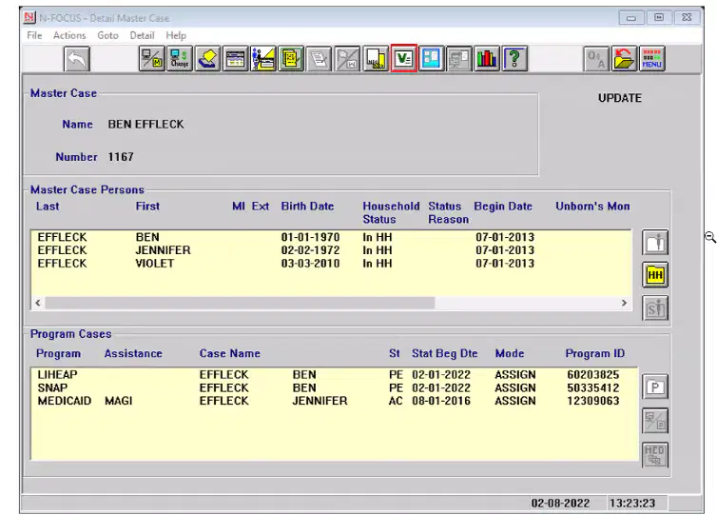Open the Detail menu
This screenshot has width=717, height=515.
pyautogui.click(x=143, y=35)
